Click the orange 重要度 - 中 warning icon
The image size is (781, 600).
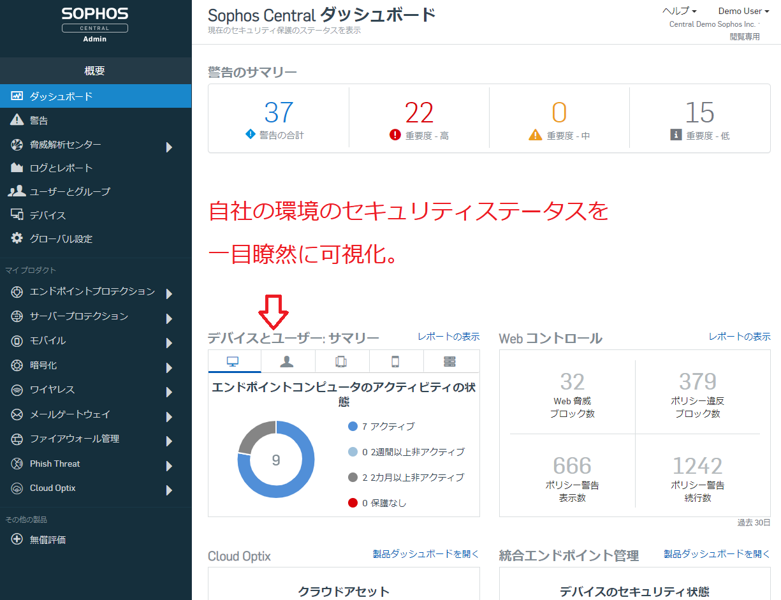(536, 135)
